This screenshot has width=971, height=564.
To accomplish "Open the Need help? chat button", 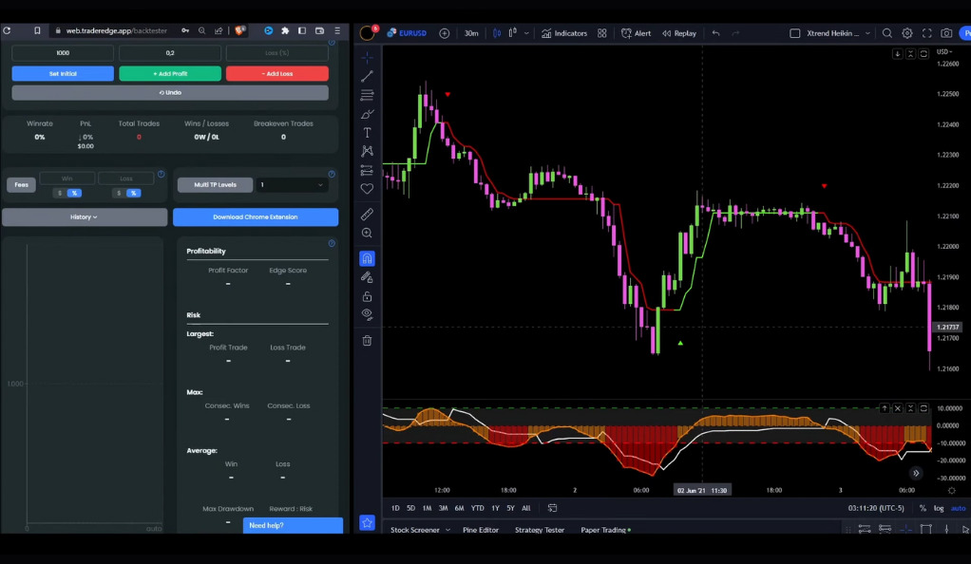I will [x=293, y=526].
